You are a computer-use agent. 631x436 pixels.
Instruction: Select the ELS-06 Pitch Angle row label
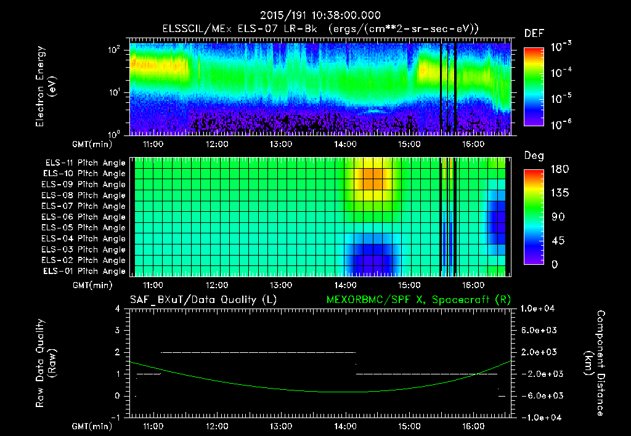click(84, 217)
